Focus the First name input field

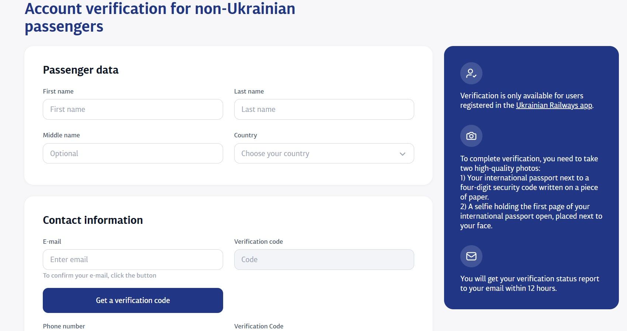tap(133, 109)
